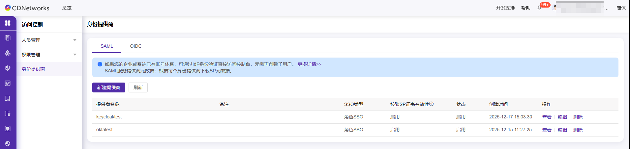This screenshot has height=149, width=630.
Task: Click 编辑 for keycloaktest
Action: [562, 117]
